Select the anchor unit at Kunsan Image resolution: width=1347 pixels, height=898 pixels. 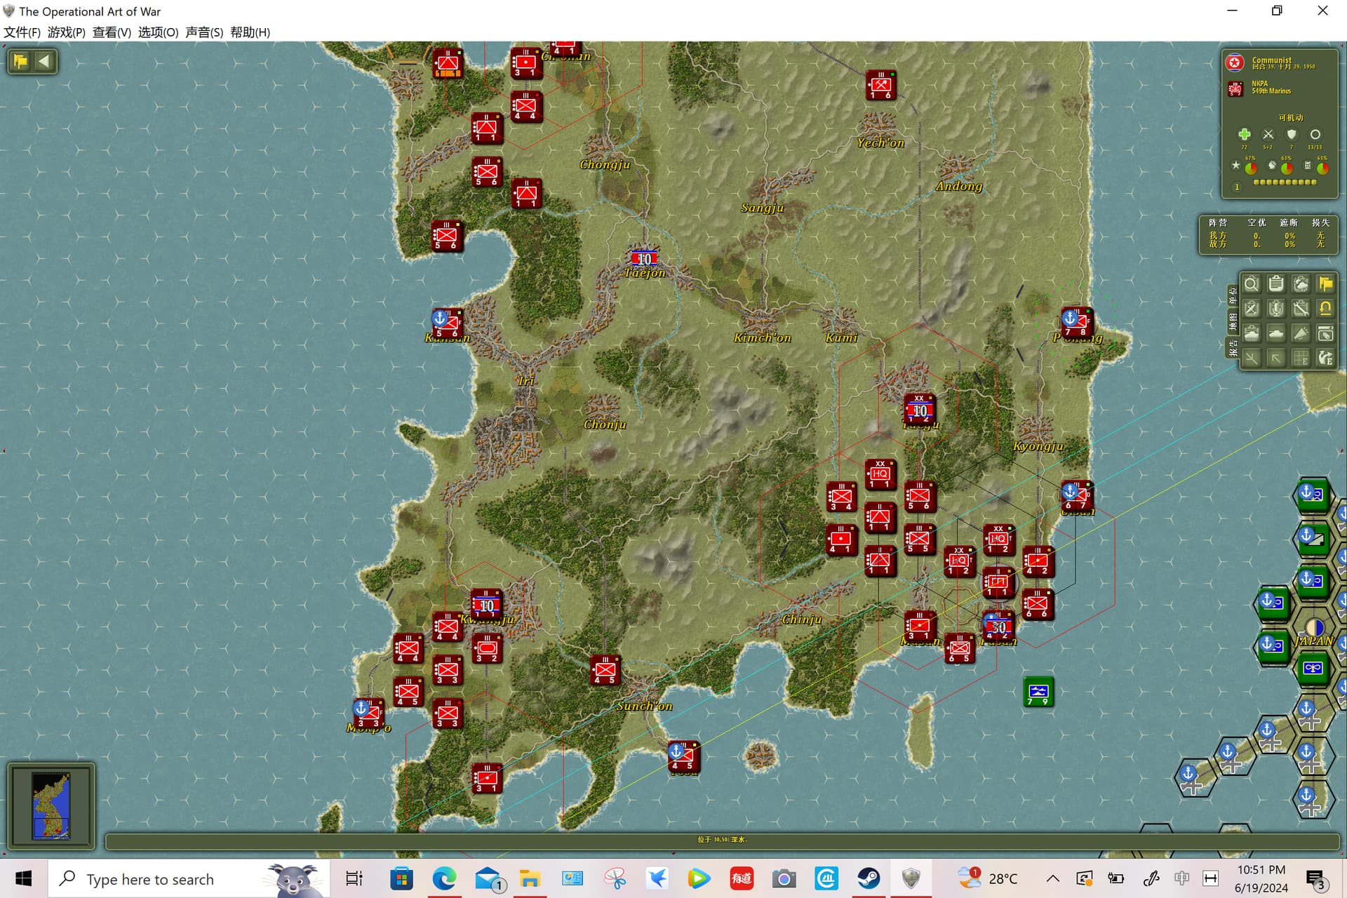pos(447,323)
